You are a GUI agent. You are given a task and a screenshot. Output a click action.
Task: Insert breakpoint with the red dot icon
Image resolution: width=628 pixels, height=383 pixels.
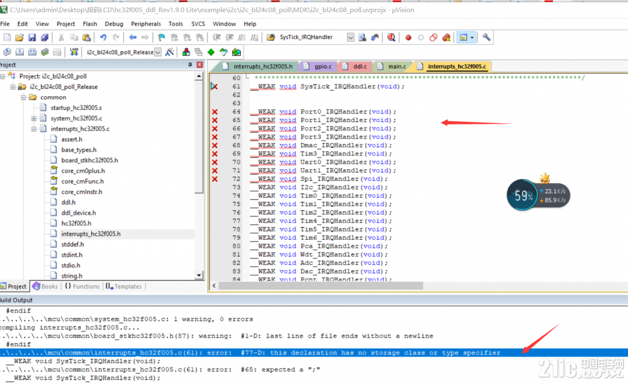click(x=408, y=37)
